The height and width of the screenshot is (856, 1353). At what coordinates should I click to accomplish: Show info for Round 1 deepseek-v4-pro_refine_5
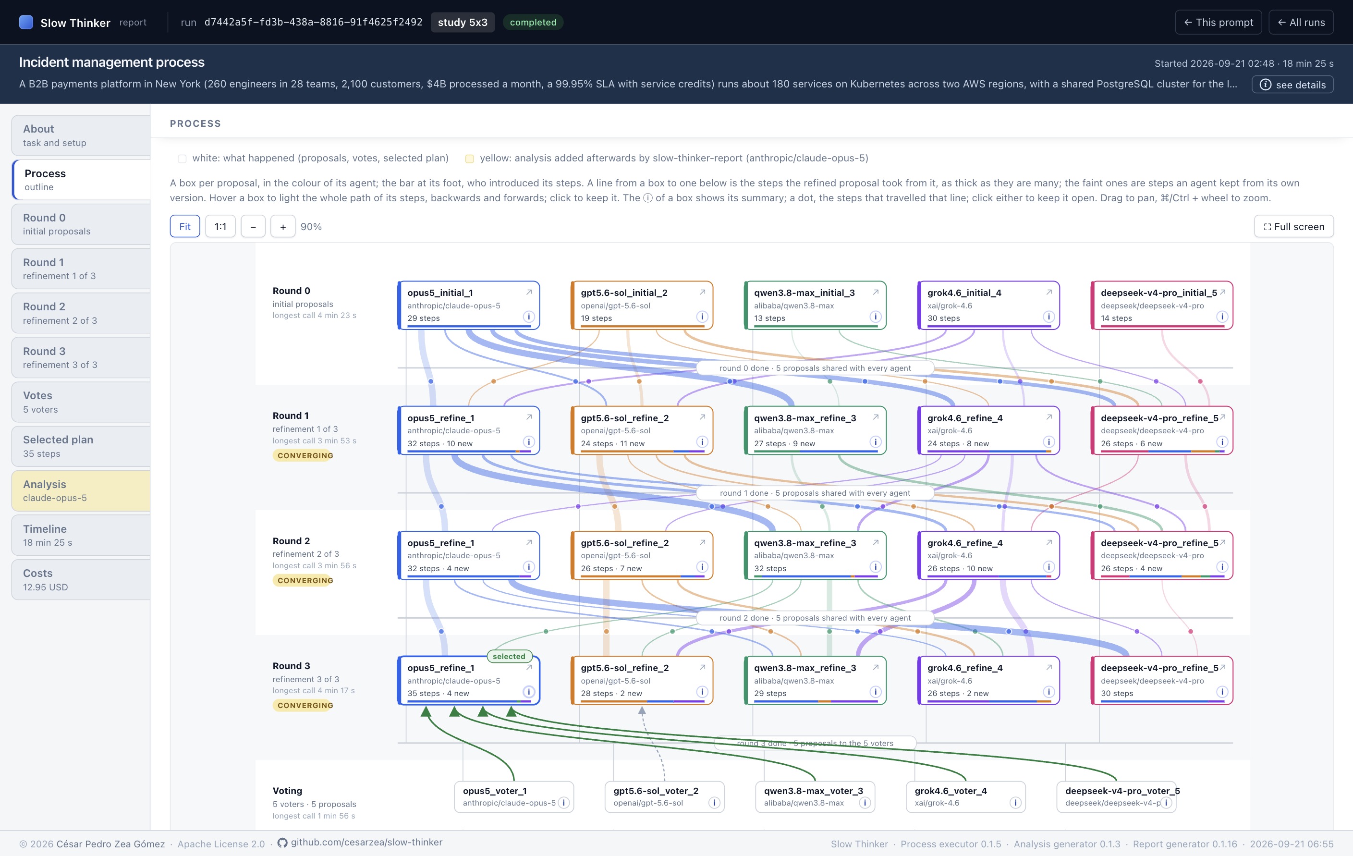1222,442
